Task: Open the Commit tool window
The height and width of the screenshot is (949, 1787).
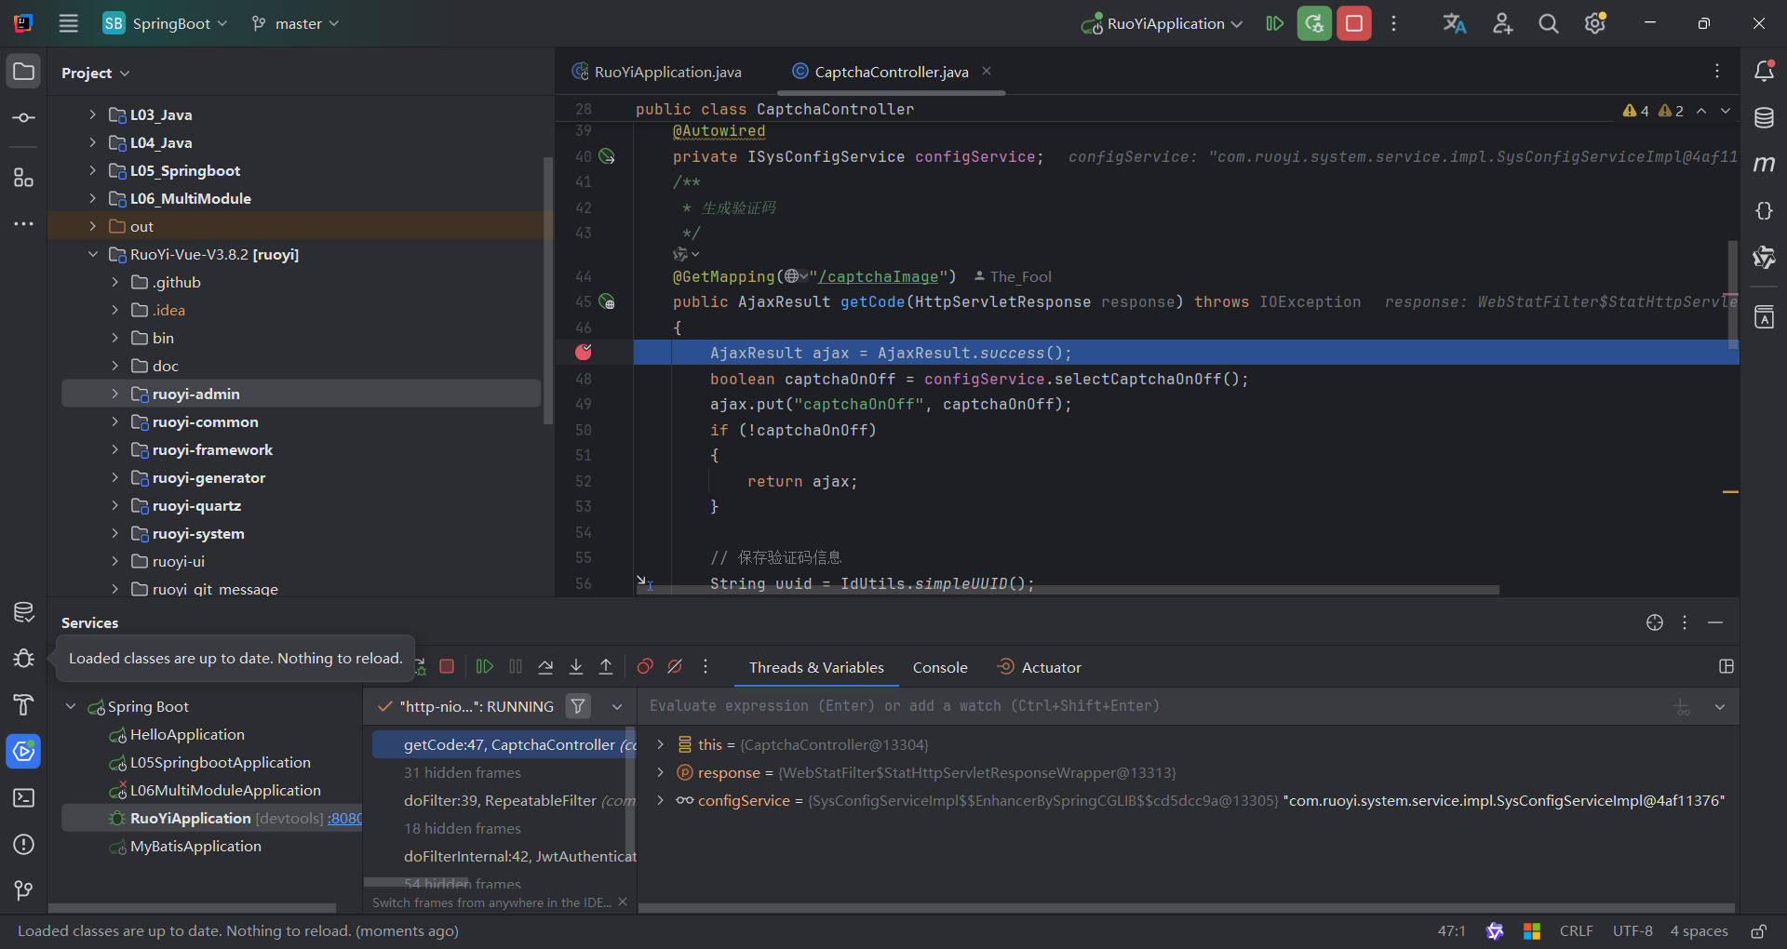Action: [x=24, y=118]
